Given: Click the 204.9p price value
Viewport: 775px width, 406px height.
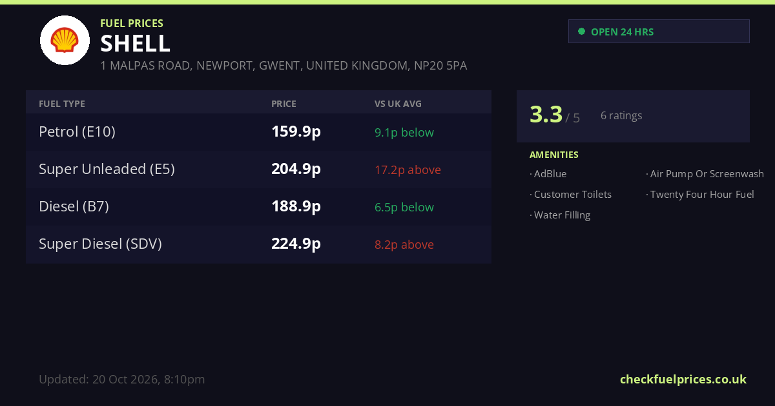Looking at the screenshot, I should coord(296,169).
